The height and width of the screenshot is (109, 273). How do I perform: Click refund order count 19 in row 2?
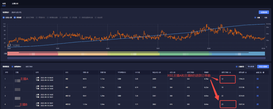222,88
